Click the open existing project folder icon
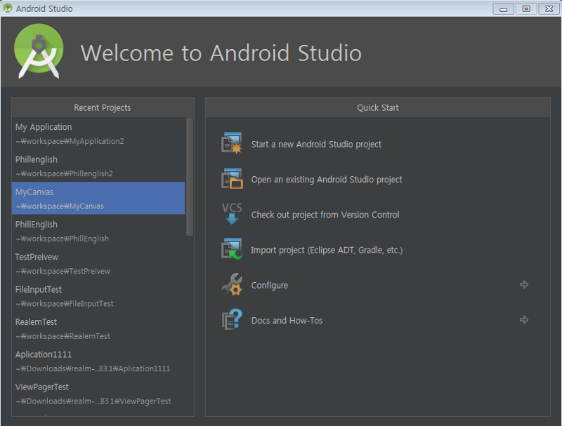Screen dimensions: 562x426 click(x=232, y=178)
